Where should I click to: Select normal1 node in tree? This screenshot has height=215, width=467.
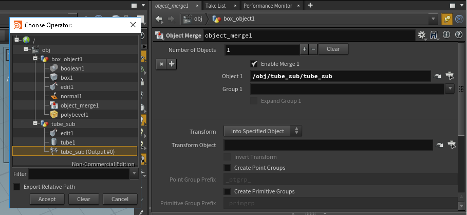click(x=71, y=96)
